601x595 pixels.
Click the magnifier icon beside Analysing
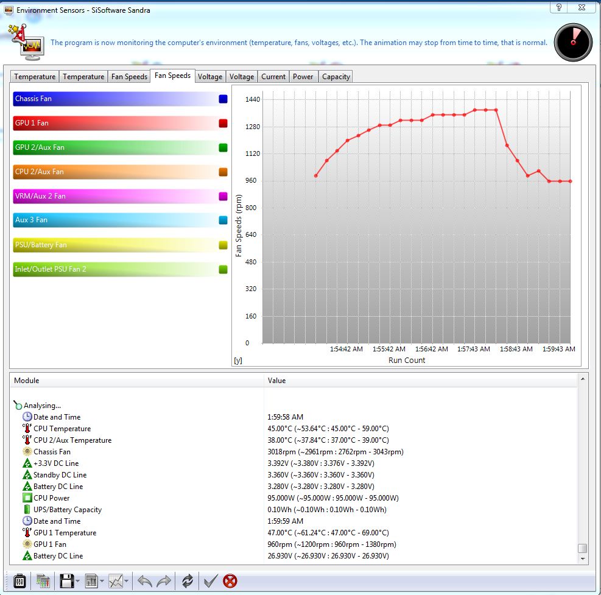[x=18, y=405]
